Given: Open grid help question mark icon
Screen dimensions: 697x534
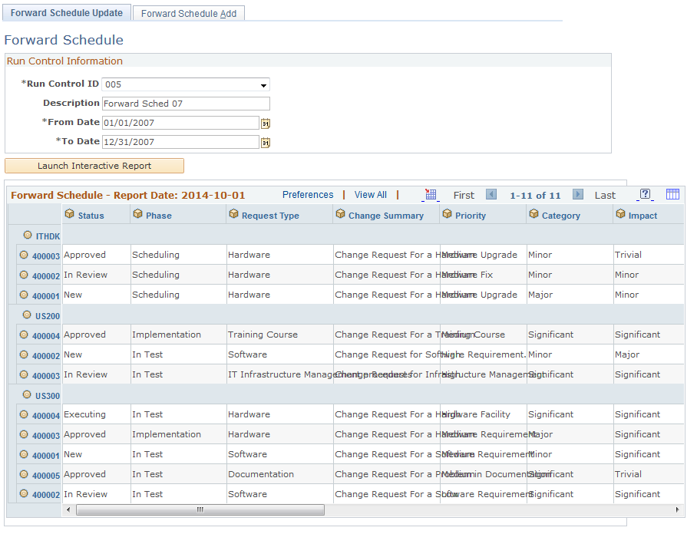Looking at the screenshot, I should (x=646, y=194).
